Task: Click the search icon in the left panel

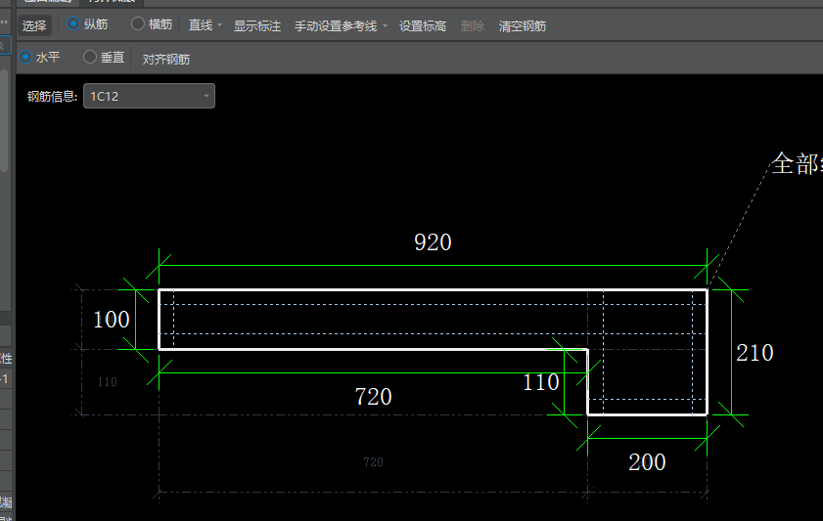Action: pyautogui.click(x=3, y=46)
